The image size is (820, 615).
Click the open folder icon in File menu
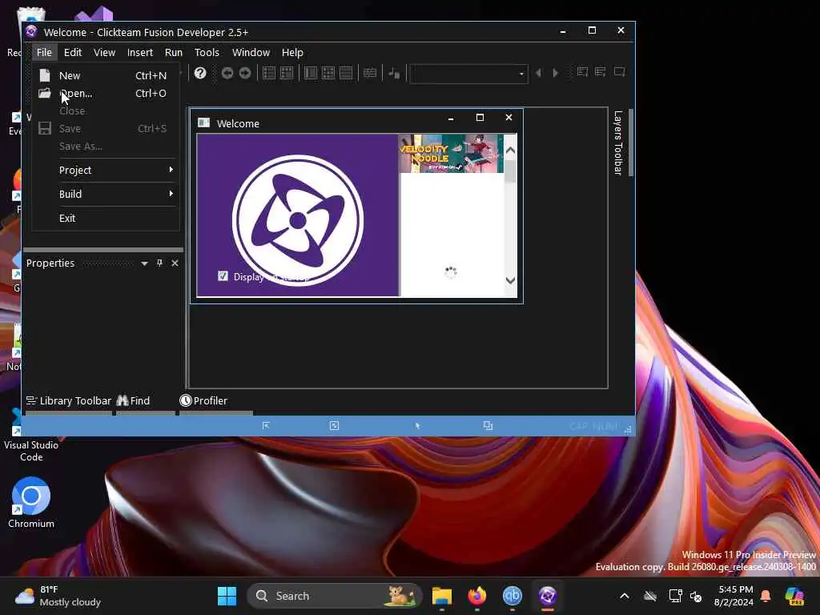tap(45, 93)
